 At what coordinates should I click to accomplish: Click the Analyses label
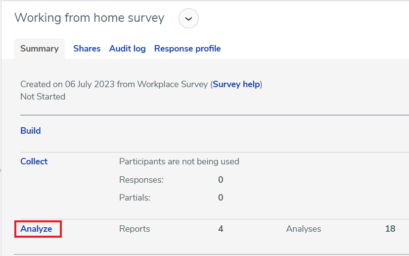[304, 229]
